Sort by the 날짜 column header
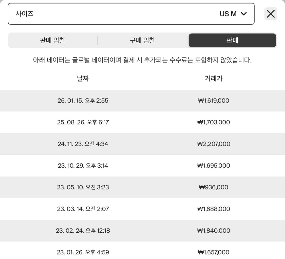 (83, 78)
